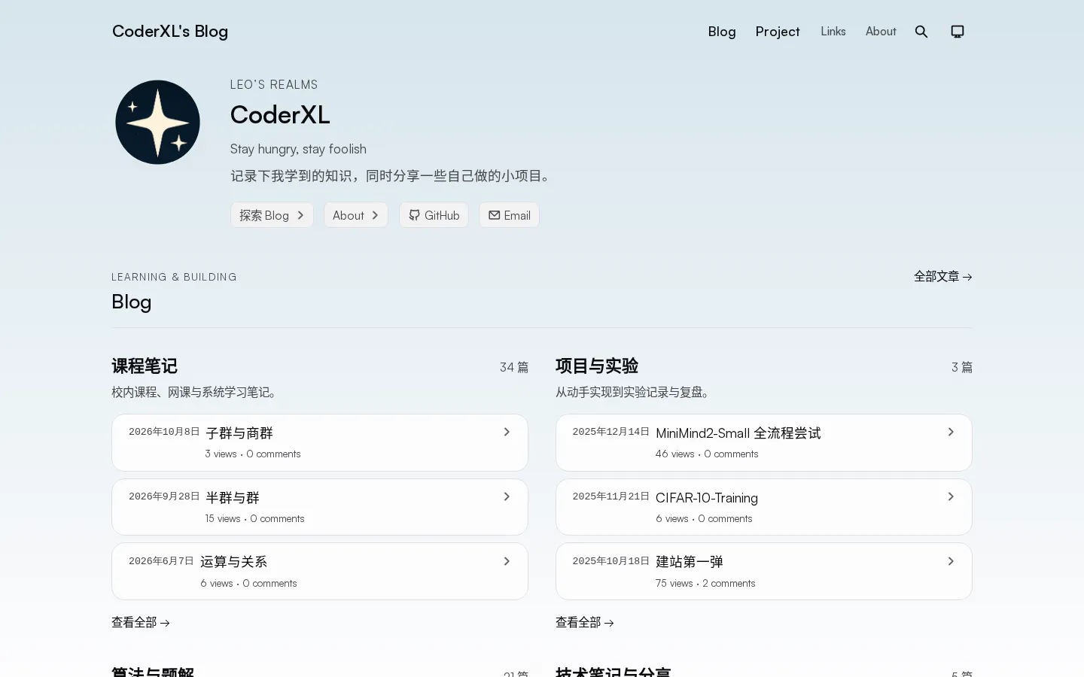1084x677 pixels.
Task: Open the post titled 建站第一弹
Action: point(690,562)
